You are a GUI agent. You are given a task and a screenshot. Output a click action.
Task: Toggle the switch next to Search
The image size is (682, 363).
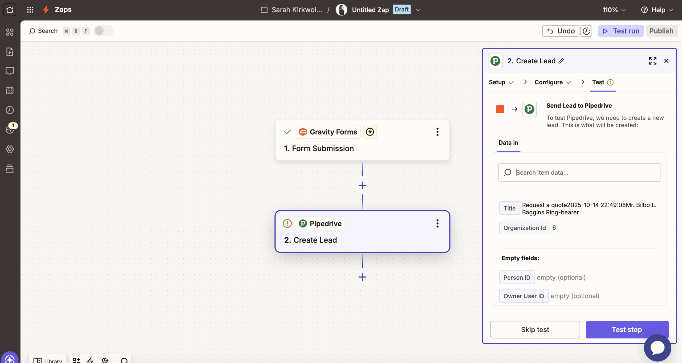point(103,31)
